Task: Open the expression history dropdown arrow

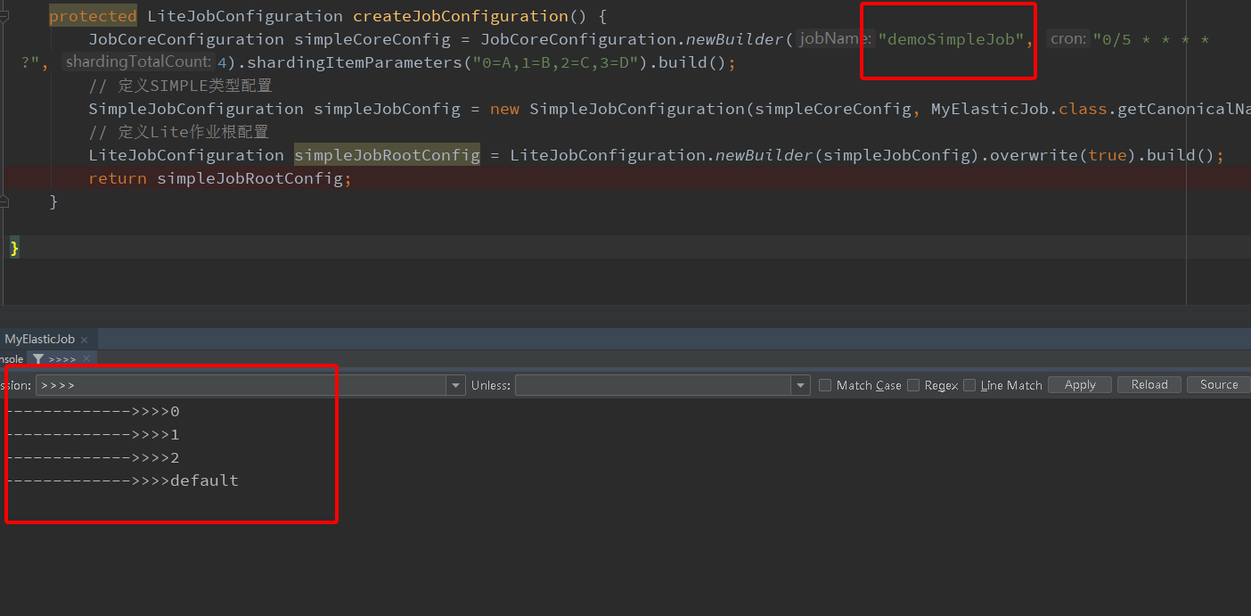Action: pos(456,385)
